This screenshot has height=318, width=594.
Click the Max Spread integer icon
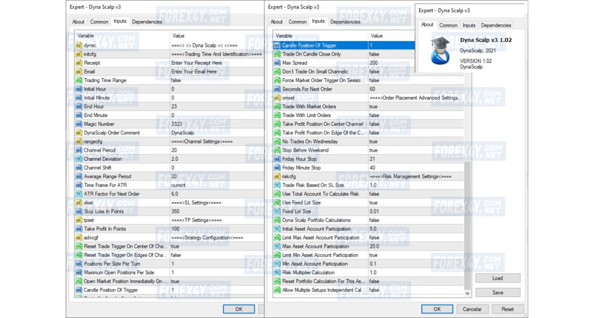coord(277,63)
